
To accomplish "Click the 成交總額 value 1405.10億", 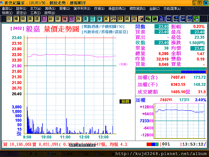I will [x=180, y=92].
